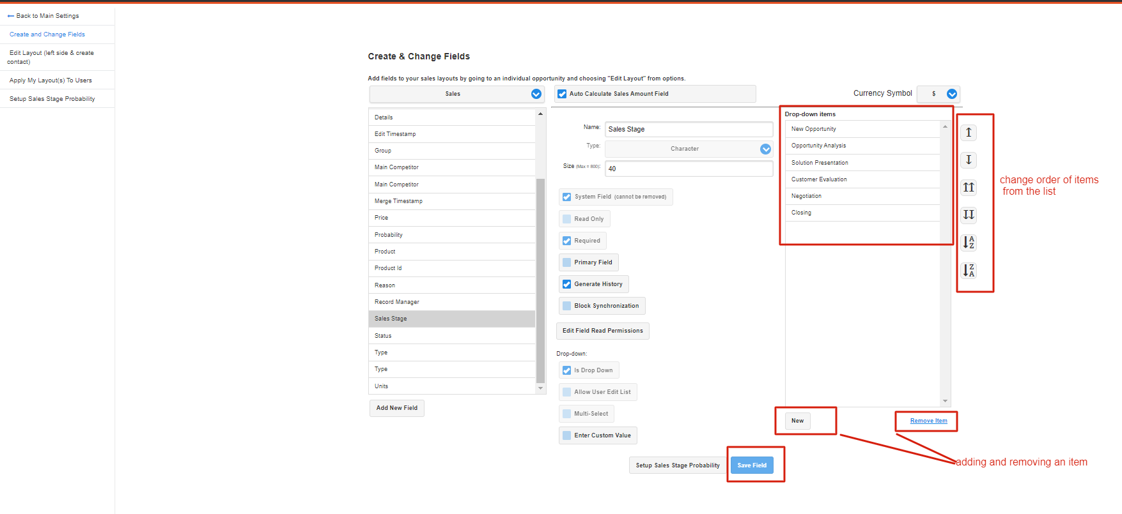This screenshot has height=514, width=1122.
Task: Disable the Generate History checkbox
Action: 566,284
